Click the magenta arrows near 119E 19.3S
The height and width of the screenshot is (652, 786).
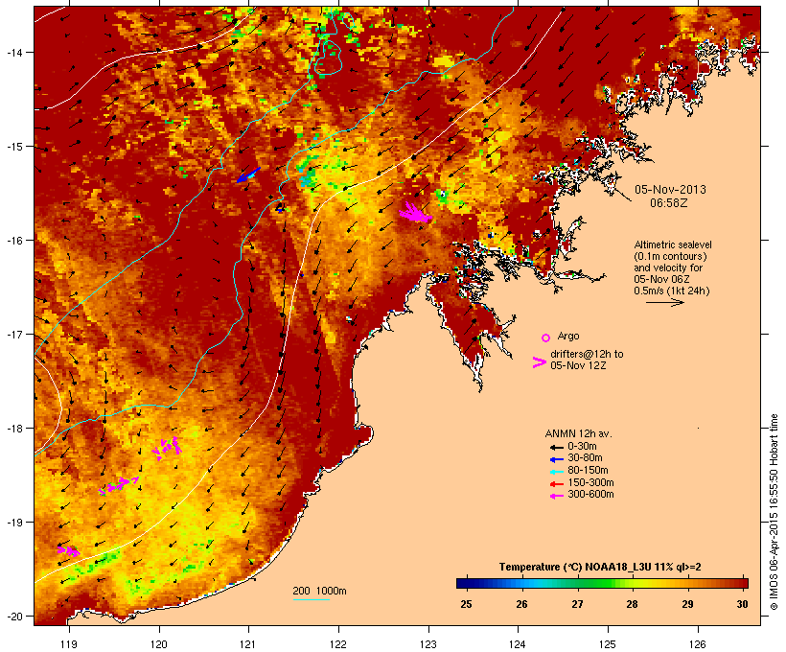point(68,550)
